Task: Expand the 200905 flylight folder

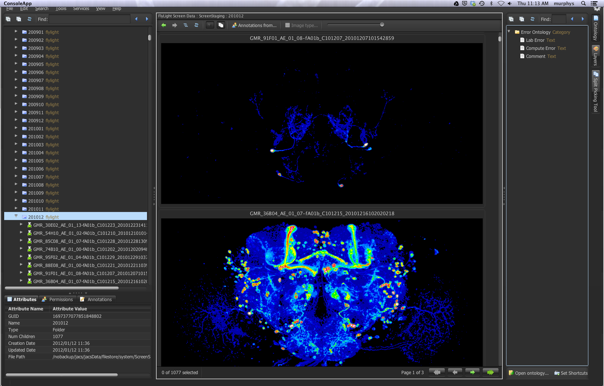Action: click(x=16, y=64)
